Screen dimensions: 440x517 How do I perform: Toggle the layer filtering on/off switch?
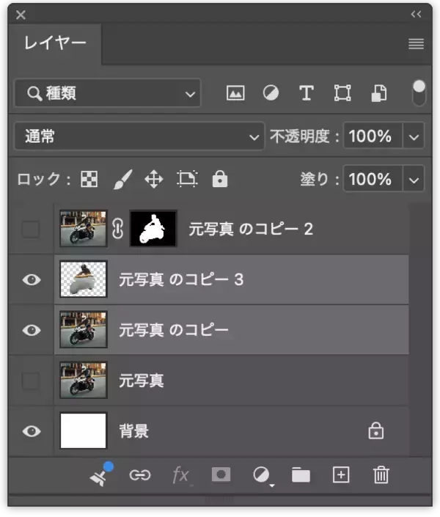click(419, 92)
